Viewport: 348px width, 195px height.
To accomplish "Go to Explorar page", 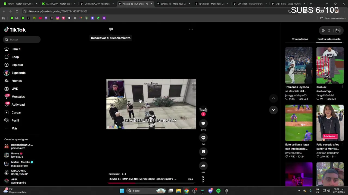I will point(17,65).
